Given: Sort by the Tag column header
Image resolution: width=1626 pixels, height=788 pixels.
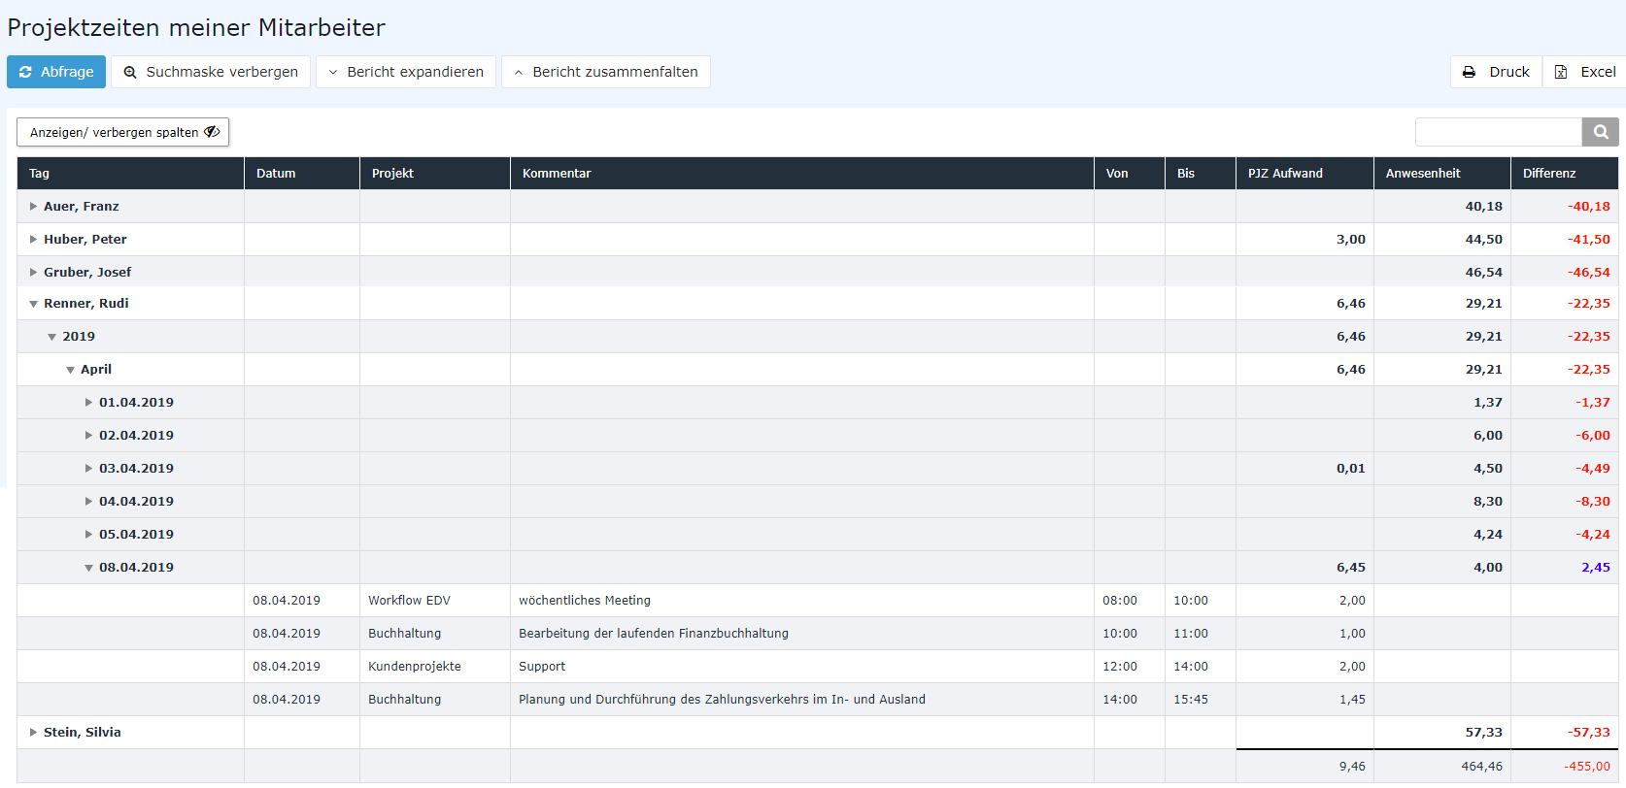Looking at the screenshot, I should point(130,174).
